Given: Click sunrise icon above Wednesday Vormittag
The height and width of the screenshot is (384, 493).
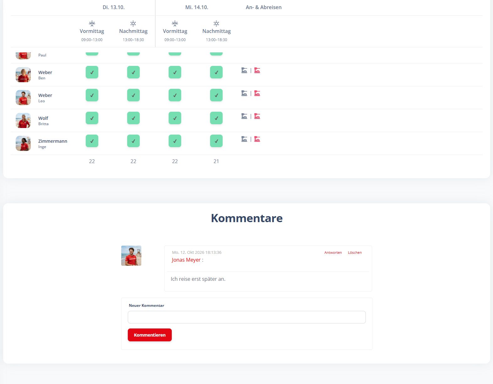Looking at the screenshot, I should pyautogui.click(x=175, y=23).
